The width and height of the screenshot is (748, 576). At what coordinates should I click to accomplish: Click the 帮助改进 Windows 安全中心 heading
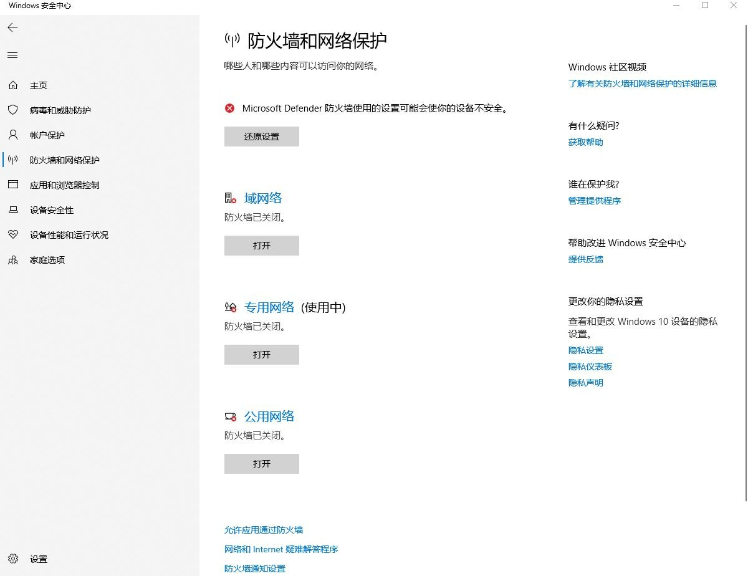(627, 243)
